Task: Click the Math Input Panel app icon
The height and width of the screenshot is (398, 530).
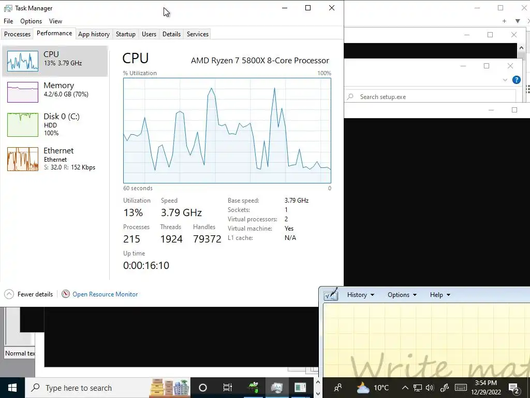Action: click(331, 294)
